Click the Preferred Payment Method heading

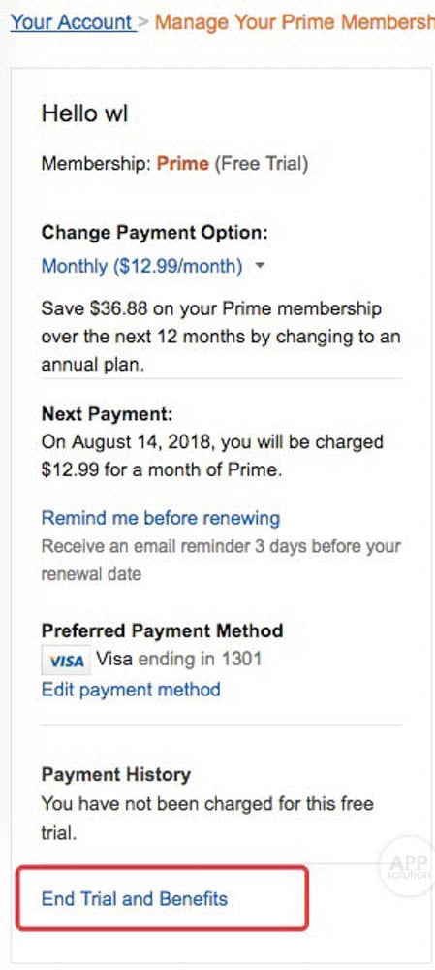click(x=162, y=631)
